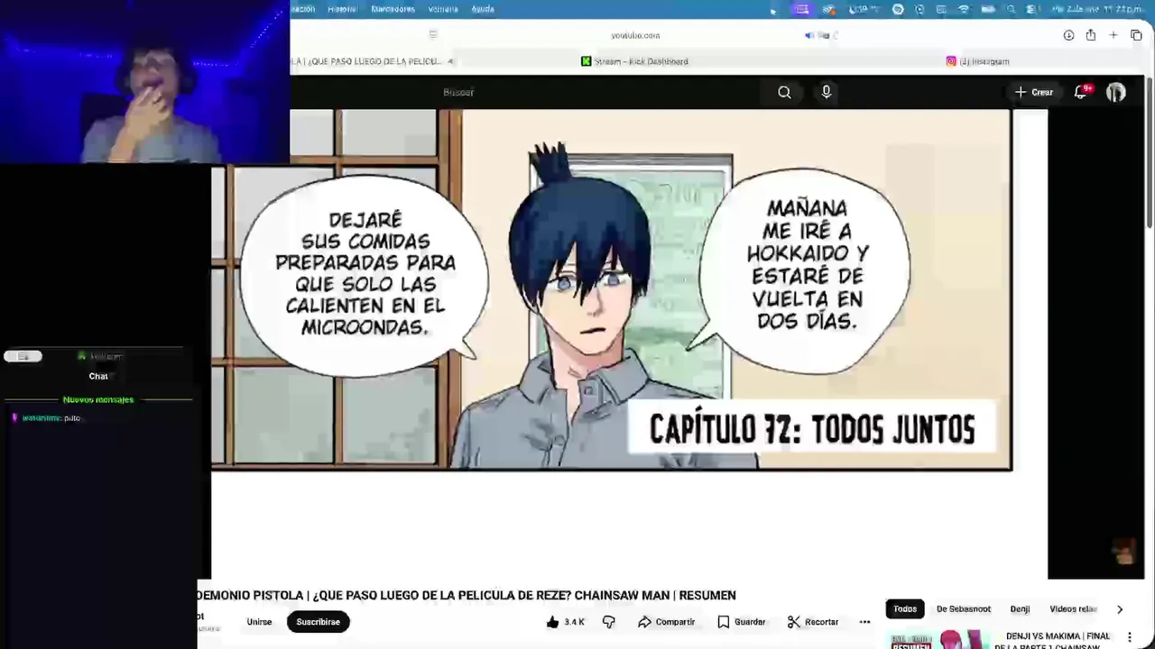Mute audio on the YouTube tab speaker icon
This screenshot has width=1155, height=649.
(x=451, y=61)
